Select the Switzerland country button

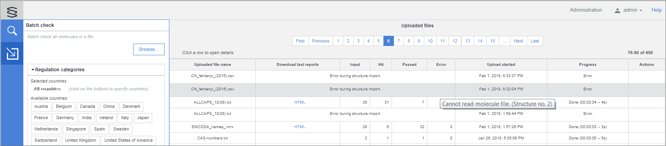click(x=46, y=141)
